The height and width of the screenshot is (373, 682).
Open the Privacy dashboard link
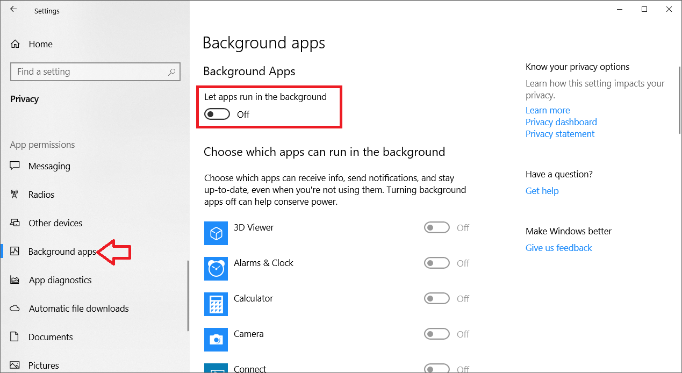(561, 122)
